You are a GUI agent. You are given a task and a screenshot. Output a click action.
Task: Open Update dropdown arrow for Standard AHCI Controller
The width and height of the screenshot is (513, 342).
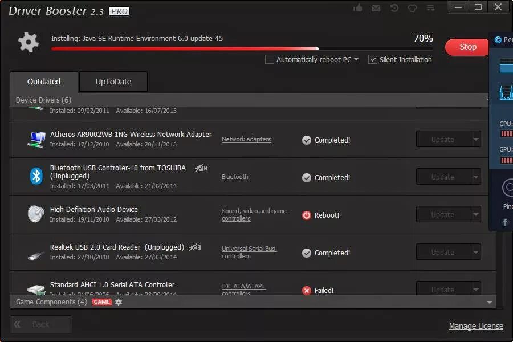click(x=476, y=290)
